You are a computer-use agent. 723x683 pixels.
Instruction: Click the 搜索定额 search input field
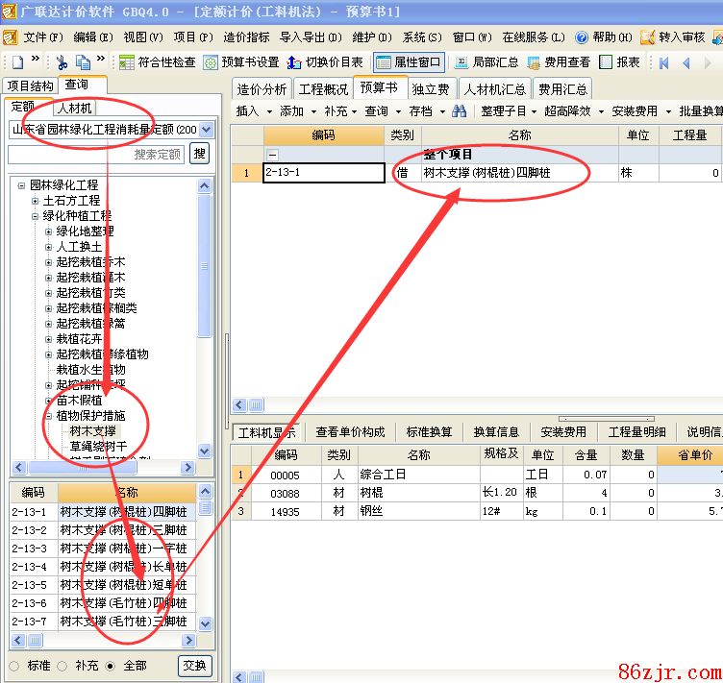tap(96, 155)
